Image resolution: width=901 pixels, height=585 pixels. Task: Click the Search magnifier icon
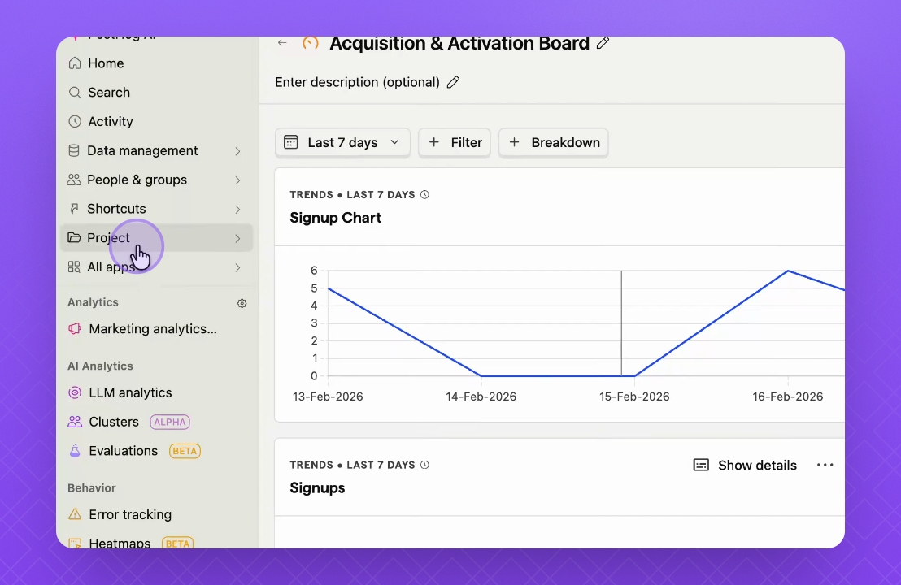click(75, 93)
